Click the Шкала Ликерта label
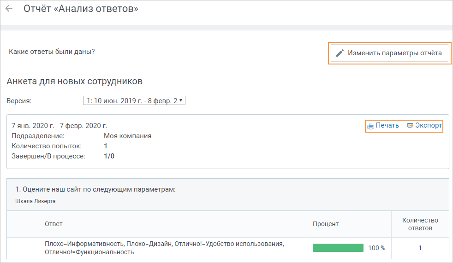The height and width of the screenshot is (263, 453). coord(35,201)
